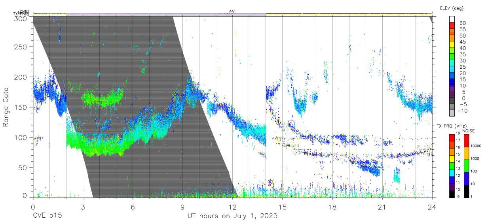Select the red TX frequency segment between 17 and 18
Screen dimensions: 486x224
point(452,137)
